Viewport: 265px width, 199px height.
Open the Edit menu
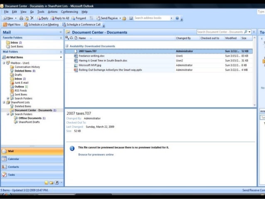tap(15, 12)
